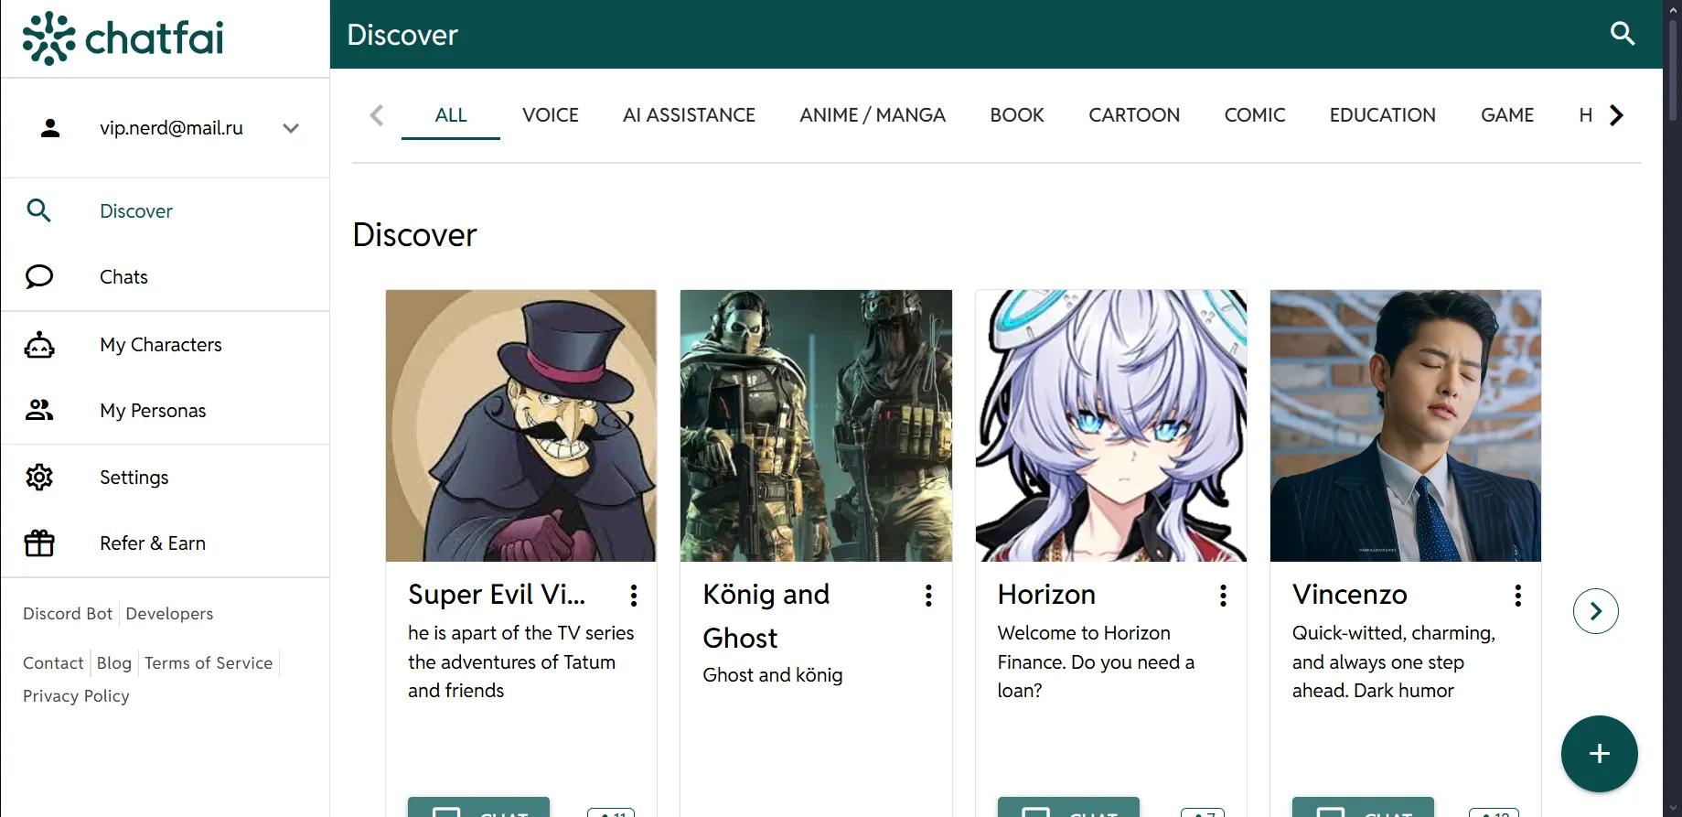Open options menu for Horizon card
The height and width of the screenshot is (817, 1682).
point(1223,596)
